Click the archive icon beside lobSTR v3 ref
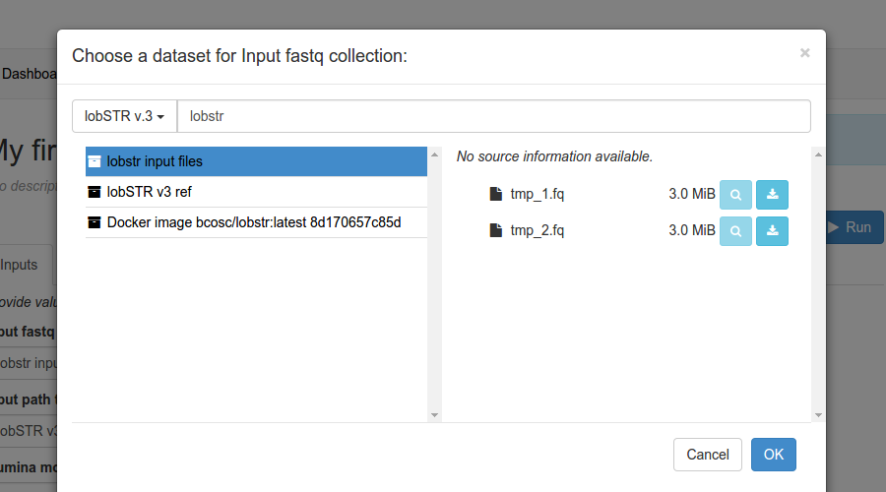 pyautogui.click(x=94, y=192)
